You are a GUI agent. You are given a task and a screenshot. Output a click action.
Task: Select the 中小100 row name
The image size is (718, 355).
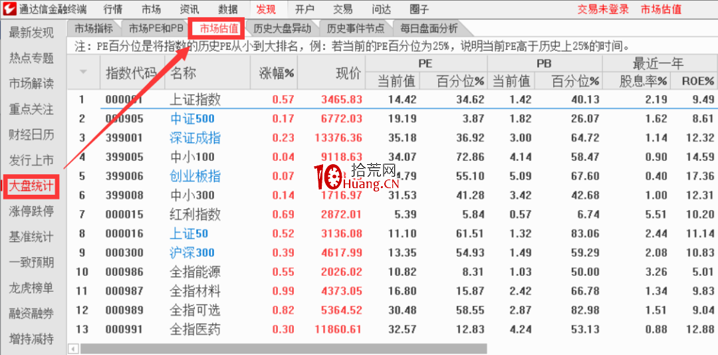pyautogui.click(x=192, y=157)
